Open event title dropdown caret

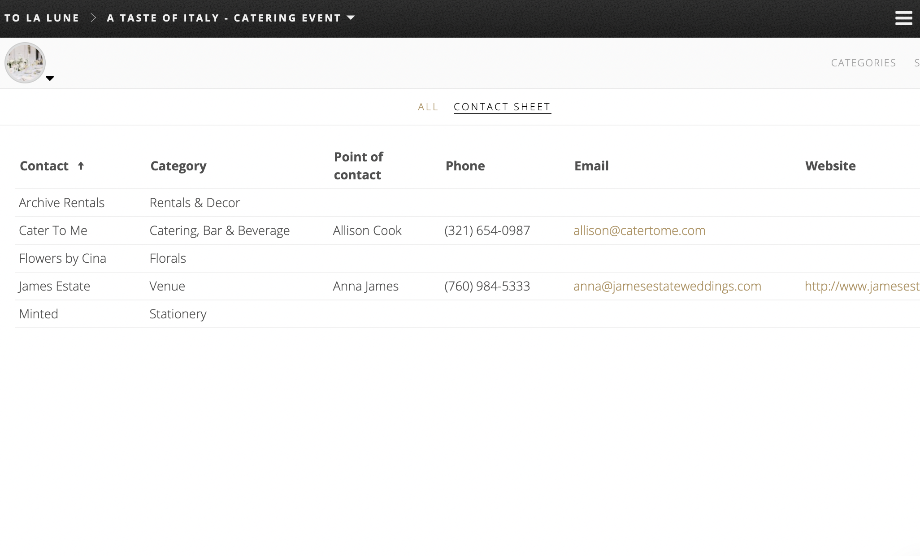(x=351, y=18)
